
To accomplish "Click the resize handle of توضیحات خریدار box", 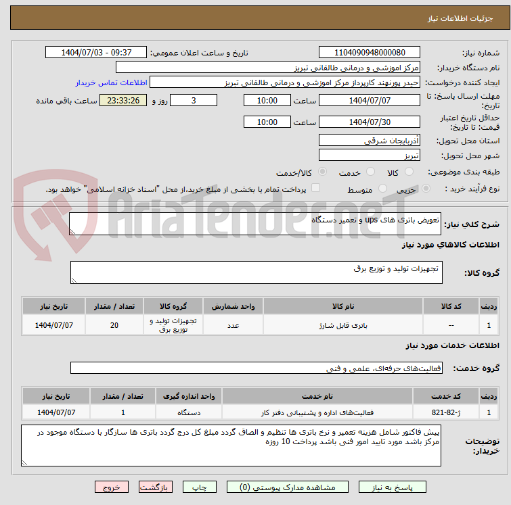I will click(24, 463).
